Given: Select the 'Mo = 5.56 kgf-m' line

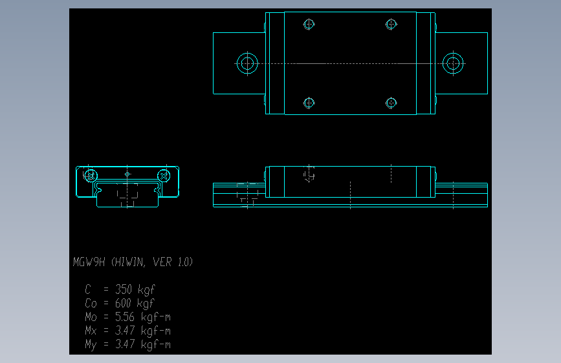Looking at the screenshot, I should coord(127,317).
